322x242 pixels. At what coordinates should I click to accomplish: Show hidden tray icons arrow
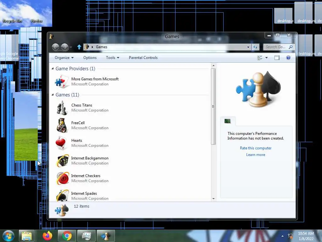[x=283, y=236]
